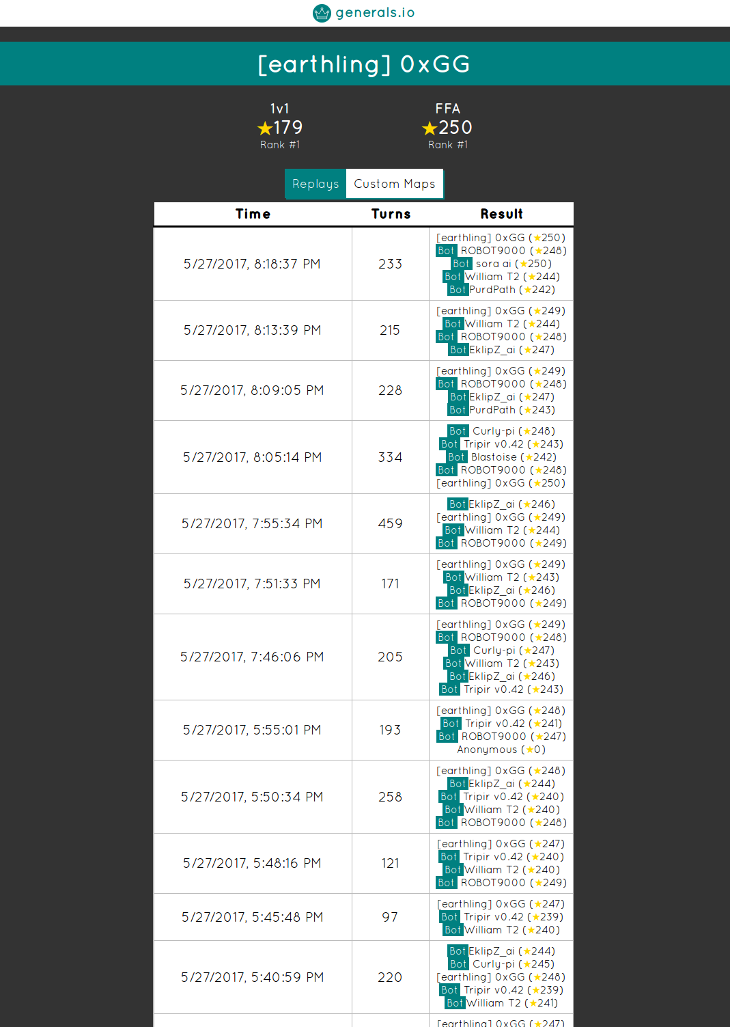730x1027 pixels.
Task: Switch to the Replays tab
Action: click(315, 184)
